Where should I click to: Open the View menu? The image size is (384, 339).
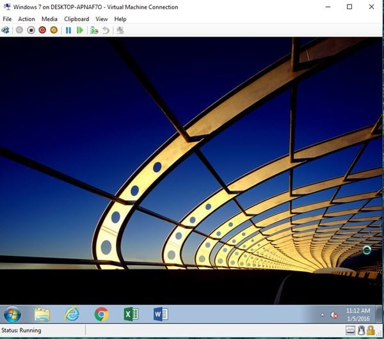(102, 19)
